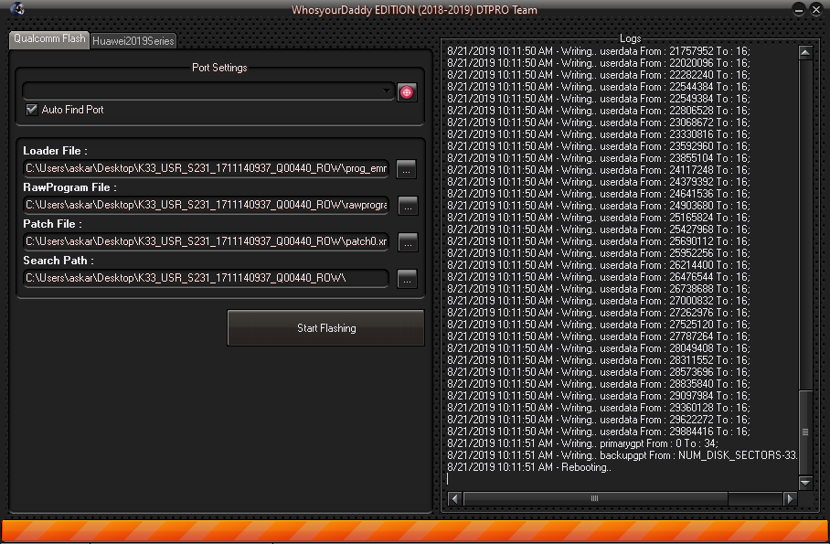Click the orange progress bar

point(415,531)
